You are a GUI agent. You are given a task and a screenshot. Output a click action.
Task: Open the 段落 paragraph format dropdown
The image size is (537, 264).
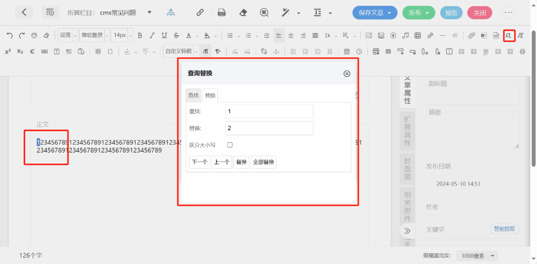click(68, 35)
